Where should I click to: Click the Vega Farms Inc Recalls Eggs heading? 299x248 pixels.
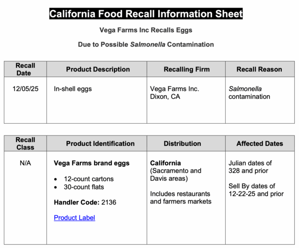146,30
